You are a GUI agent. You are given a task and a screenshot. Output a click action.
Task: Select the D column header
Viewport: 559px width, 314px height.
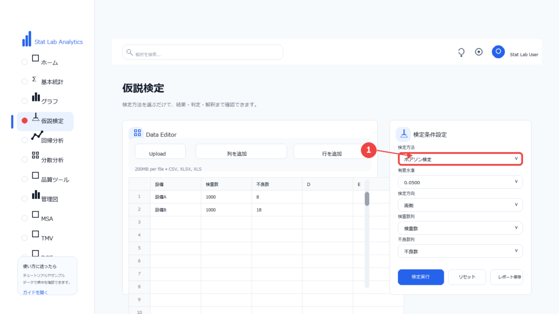(x=328, y=184)
